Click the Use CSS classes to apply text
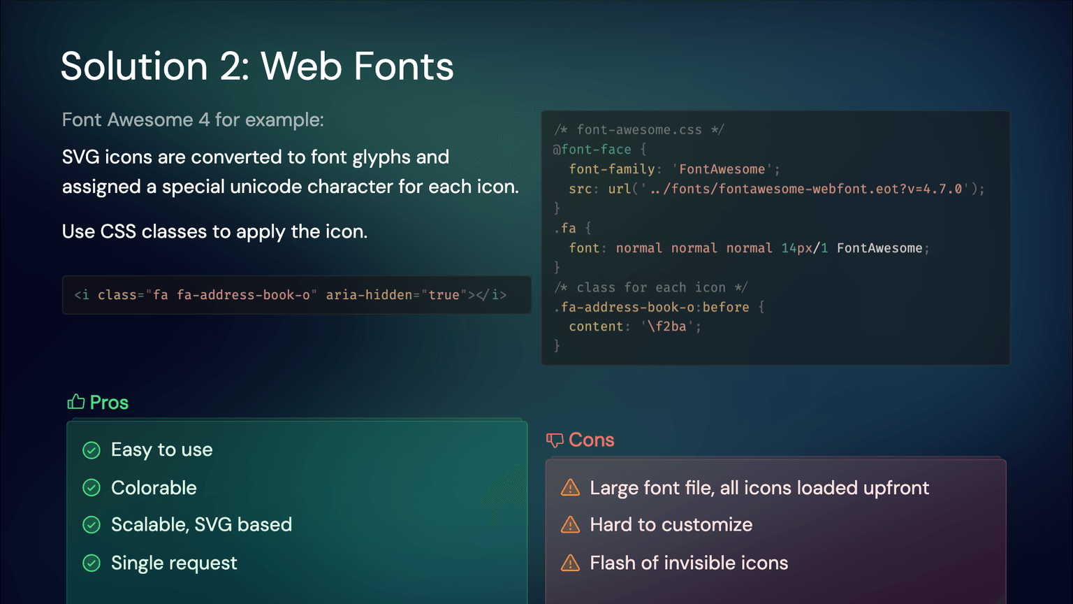 pyautogui.click(x=214, y=231)
